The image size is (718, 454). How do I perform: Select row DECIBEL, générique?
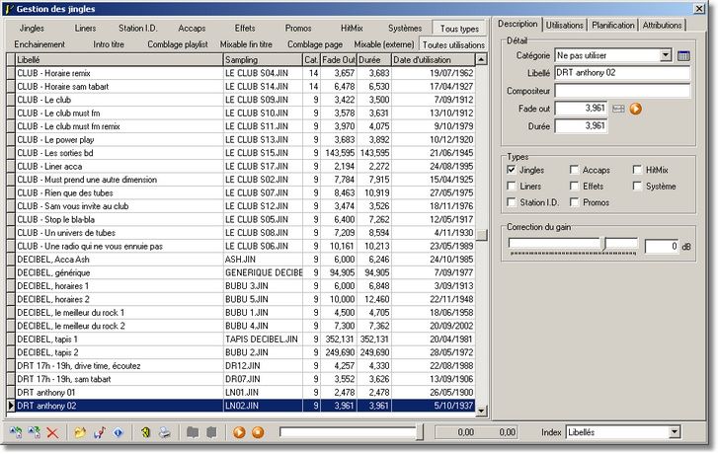click(x=246, y=272)
